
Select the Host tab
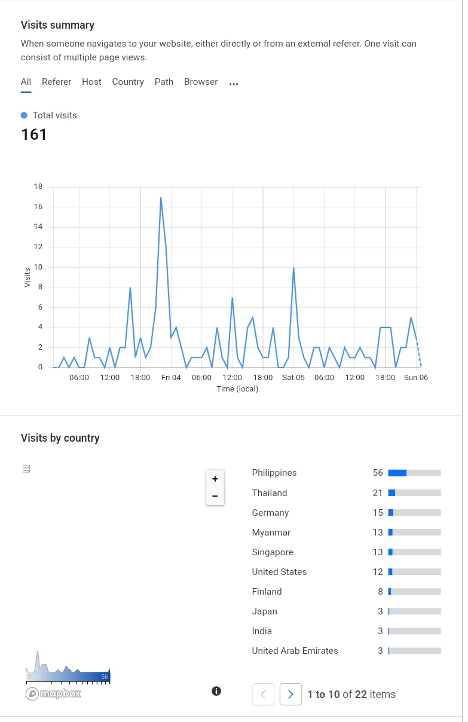(91, 82)
